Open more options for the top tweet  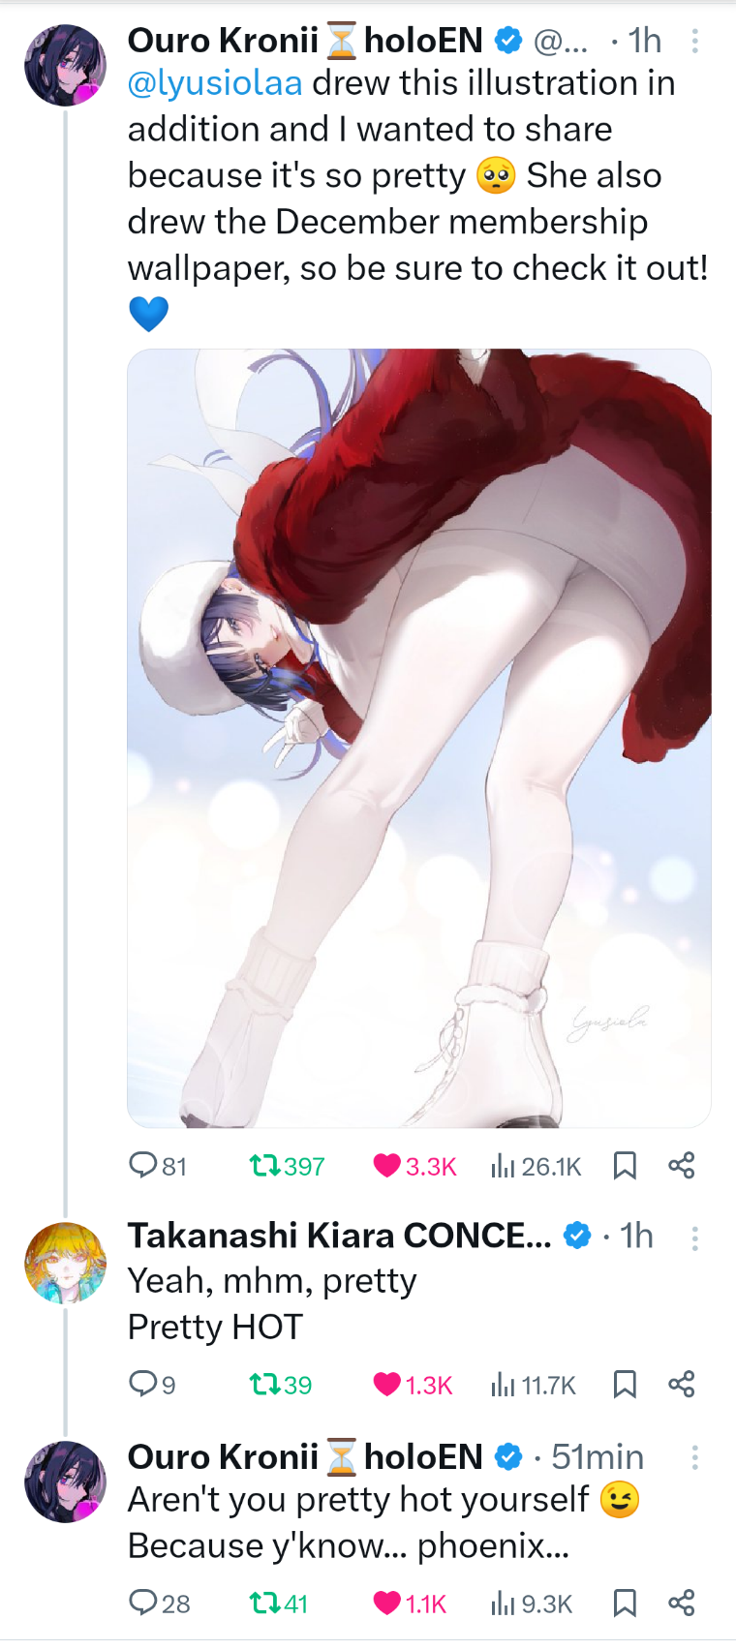[x=694, y=41]
